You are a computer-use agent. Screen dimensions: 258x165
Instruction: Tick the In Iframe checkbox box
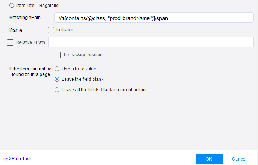pyautogui.click(x=51, y=30)
